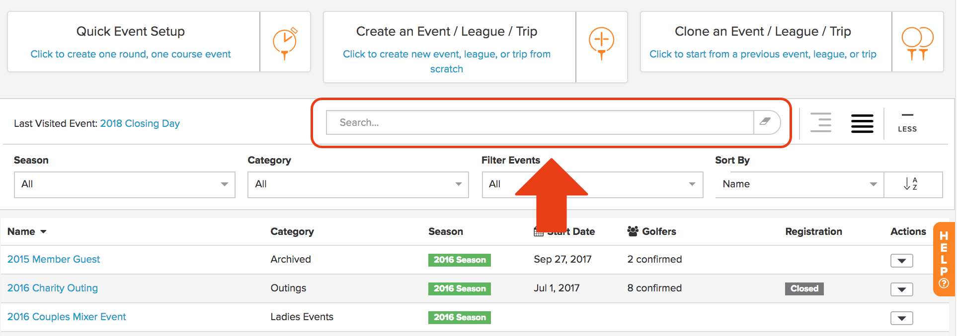
Task: Focus the event Search input field
Action: coord(540,122)
